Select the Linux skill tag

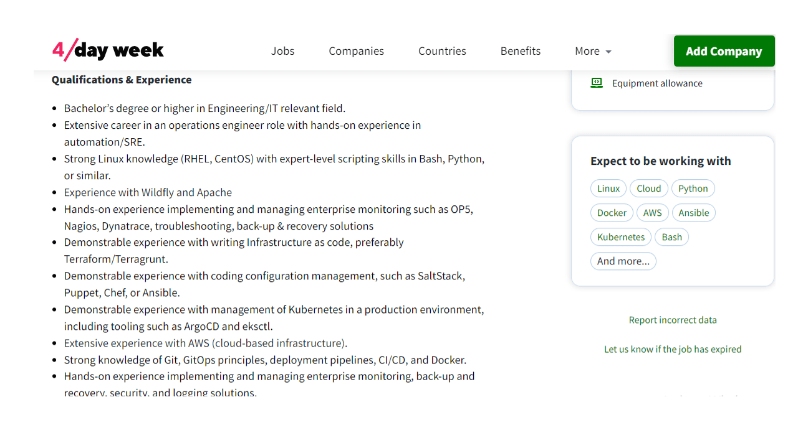(x=608, y=189)
